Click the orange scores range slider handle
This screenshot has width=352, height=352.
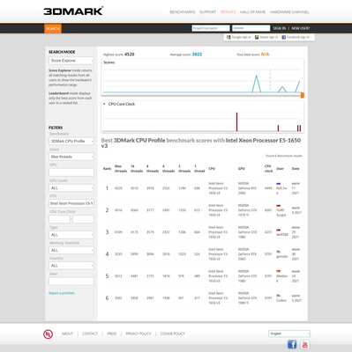(x=303, y=95)
